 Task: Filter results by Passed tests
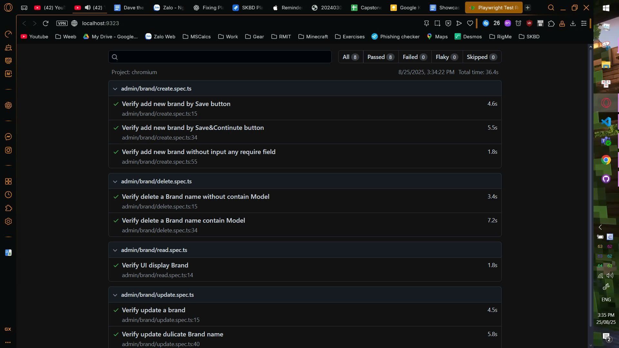380,57
